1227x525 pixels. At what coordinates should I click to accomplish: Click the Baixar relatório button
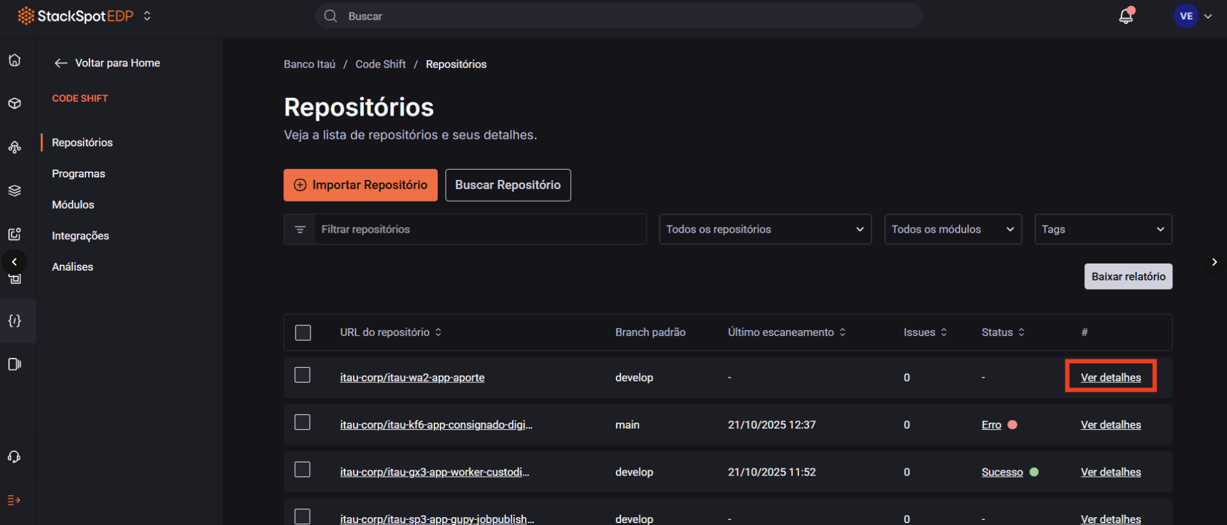(x=1128, y=277)
